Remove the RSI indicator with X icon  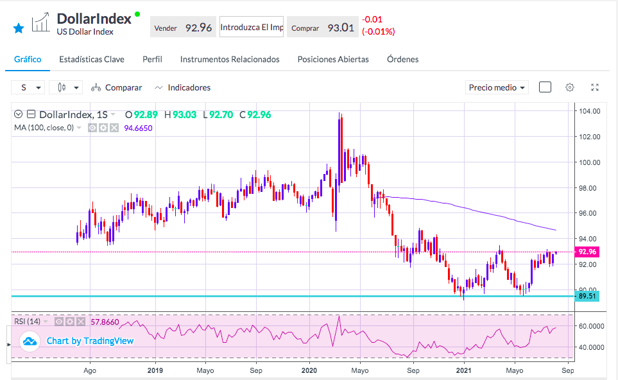click(x=80, y=322)
